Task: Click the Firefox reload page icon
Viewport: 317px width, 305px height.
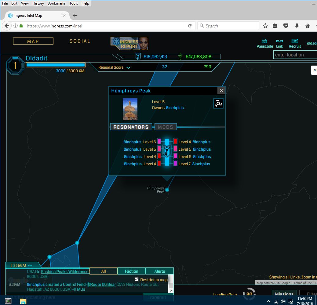Action: pyautogui.click(x=190, y=26)
